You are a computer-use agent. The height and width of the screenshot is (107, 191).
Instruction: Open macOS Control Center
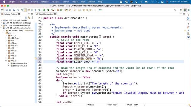click(x=162, y=2)
